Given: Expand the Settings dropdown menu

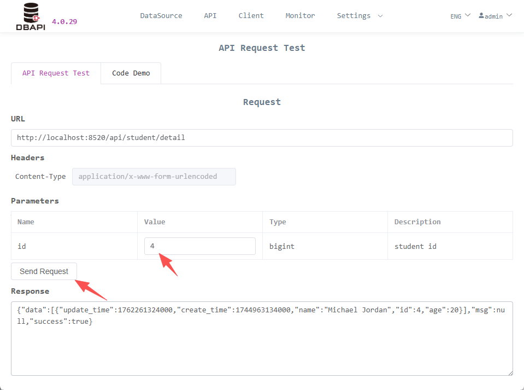Looking at the screenshot, I should point(359,16).
